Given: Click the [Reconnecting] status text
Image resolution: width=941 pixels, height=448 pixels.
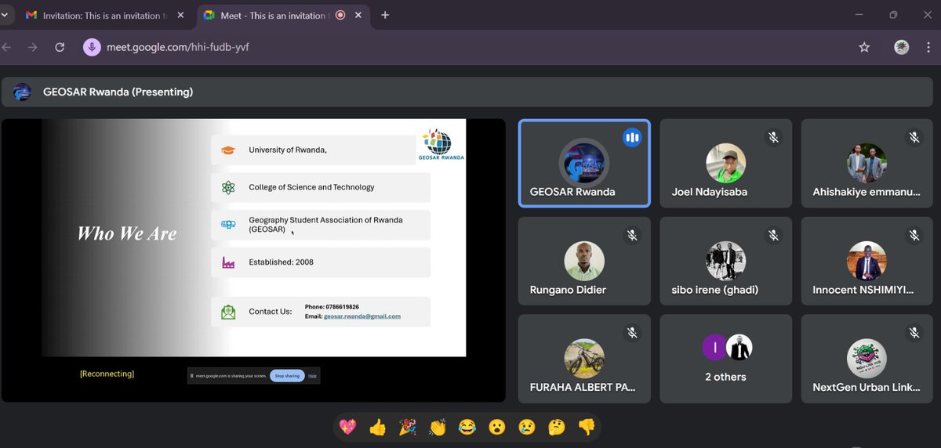Looking at the screenshot, I should click(107, 374).
